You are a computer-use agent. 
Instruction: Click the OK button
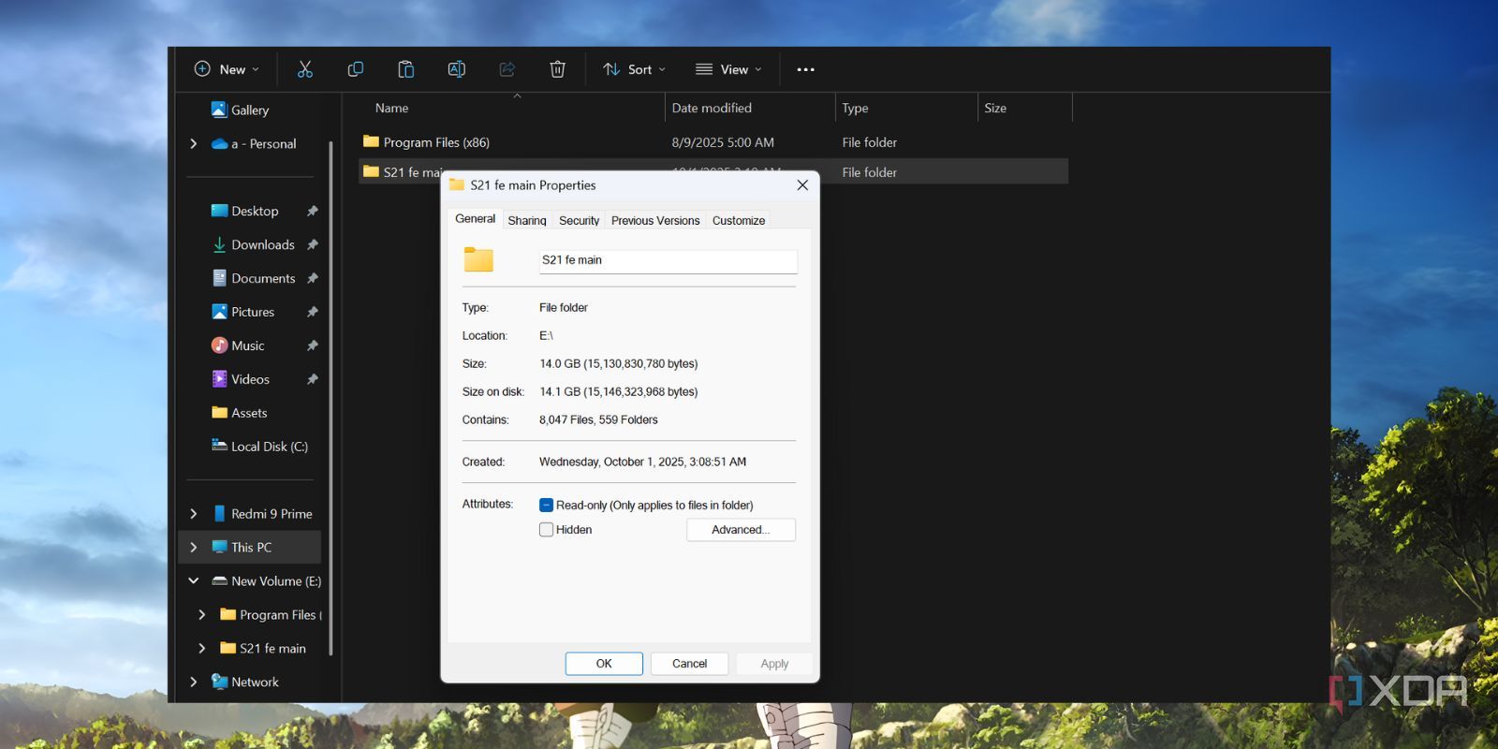click(604, 664)
